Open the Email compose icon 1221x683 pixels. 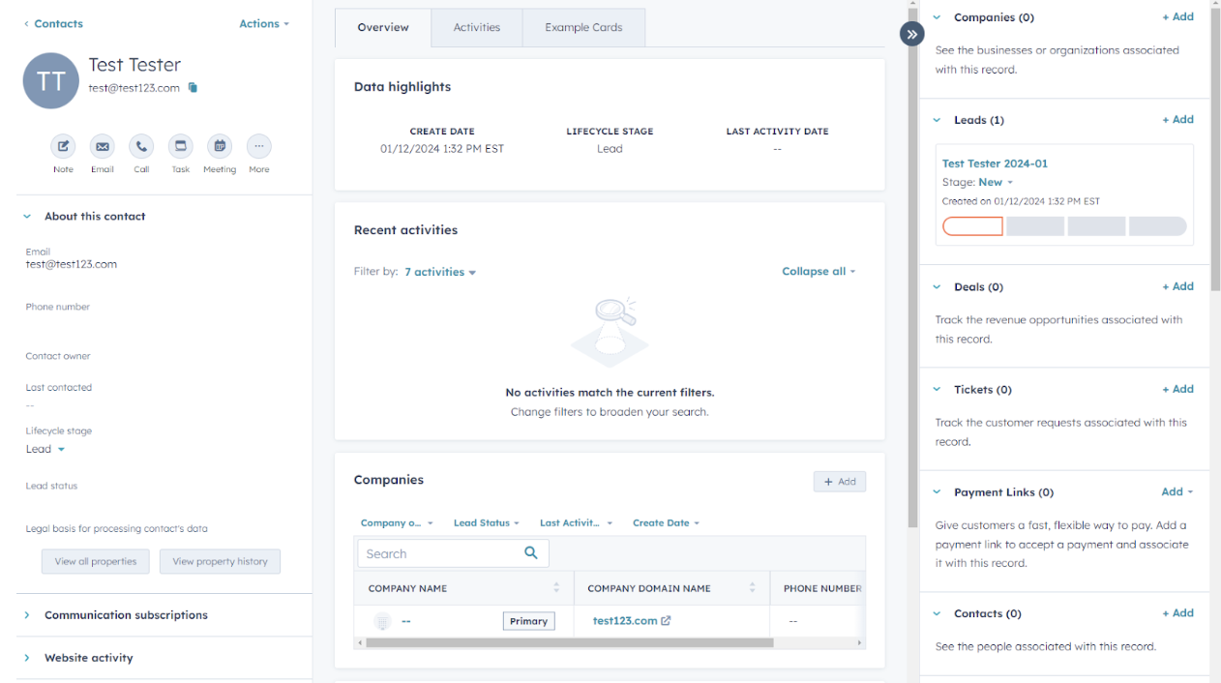pos(102,146)
